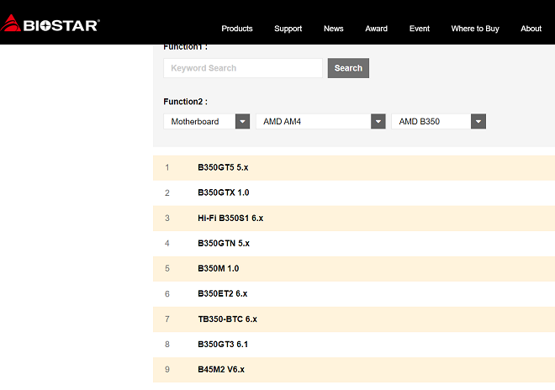Select Hi-Fi B350S1 6.x motherboard
Screen dimensions: 555x390
click(230, 218)
